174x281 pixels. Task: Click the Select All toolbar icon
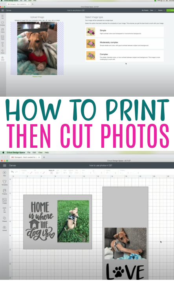tap(51, 172)
